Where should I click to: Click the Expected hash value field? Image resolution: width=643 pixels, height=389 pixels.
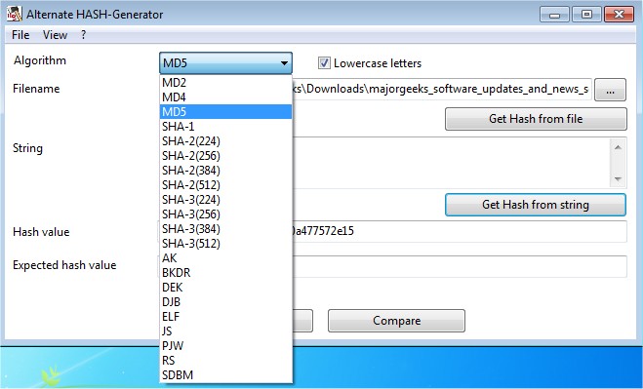click(x=460, y=266)
